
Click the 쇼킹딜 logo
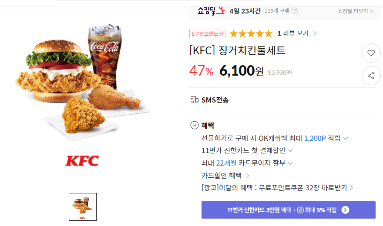211,11
